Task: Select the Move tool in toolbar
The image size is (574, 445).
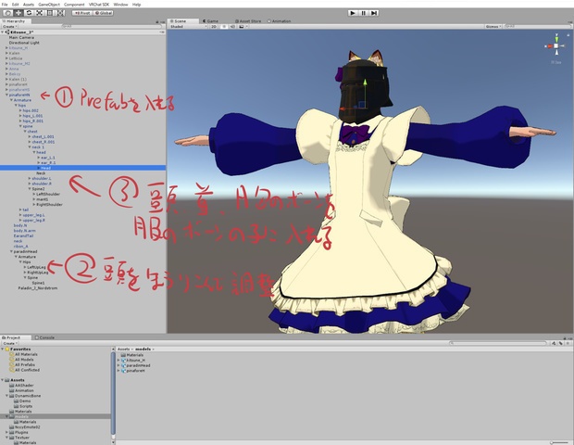Action: [x=18, y=13]
